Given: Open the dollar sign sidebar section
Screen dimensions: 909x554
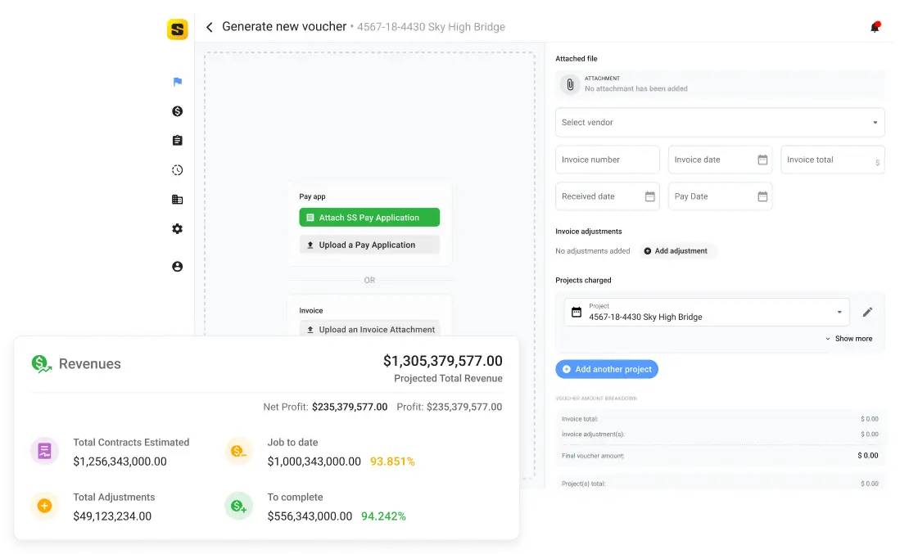Looking at the screenshot, I should click(x=177, y=111).
